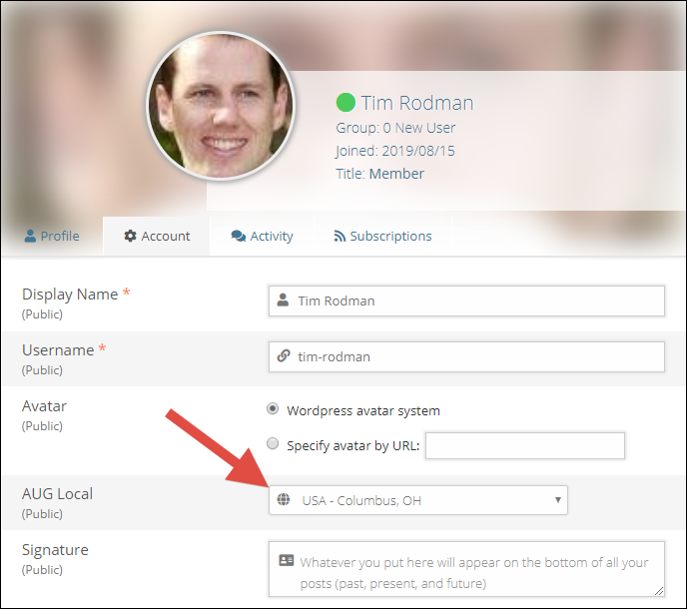687x609 pixels.
Task: Click the Display Name label
Action: click(x=70, y=294)
